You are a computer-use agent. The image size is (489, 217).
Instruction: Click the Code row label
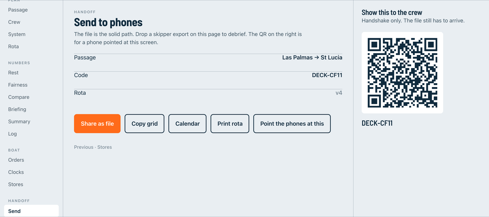[81, 75]
